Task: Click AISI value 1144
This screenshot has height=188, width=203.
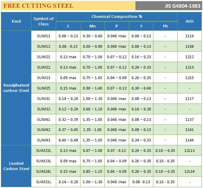Action: 190,140
